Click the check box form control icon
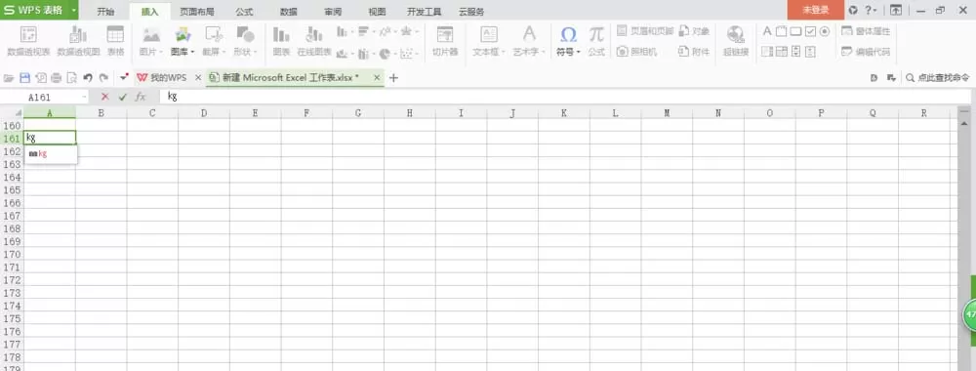This screenshot has height=371, width=976. coord(810,31)
